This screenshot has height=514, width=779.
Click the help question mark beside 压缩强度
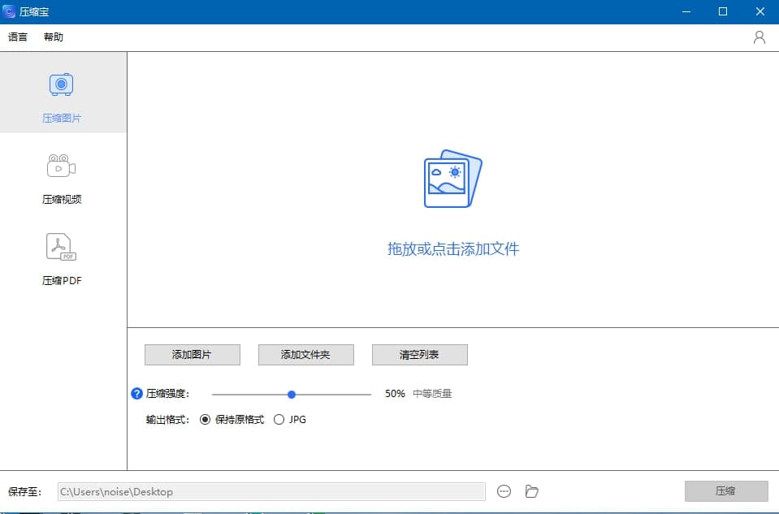pos(135,394)
